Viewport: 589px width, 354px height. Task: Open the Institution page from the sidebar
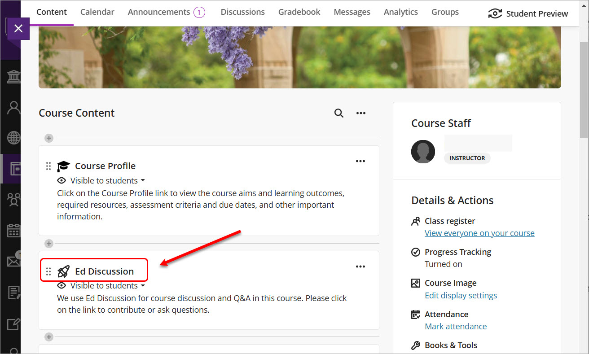coord(13,76)
